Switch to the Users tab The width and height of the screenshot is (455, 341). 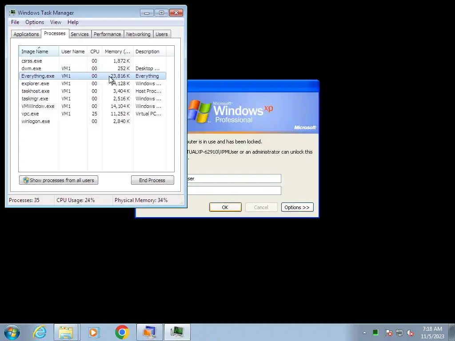[x=161, y=34]
